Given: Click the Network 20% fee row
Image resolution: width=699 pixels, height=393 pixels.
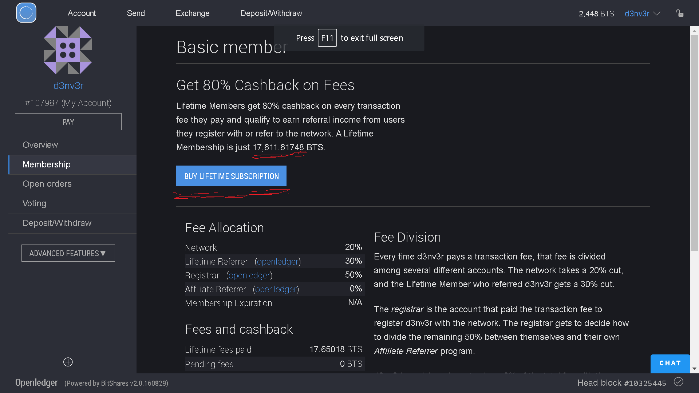Looking at the screenshot, I should (274, 247).
